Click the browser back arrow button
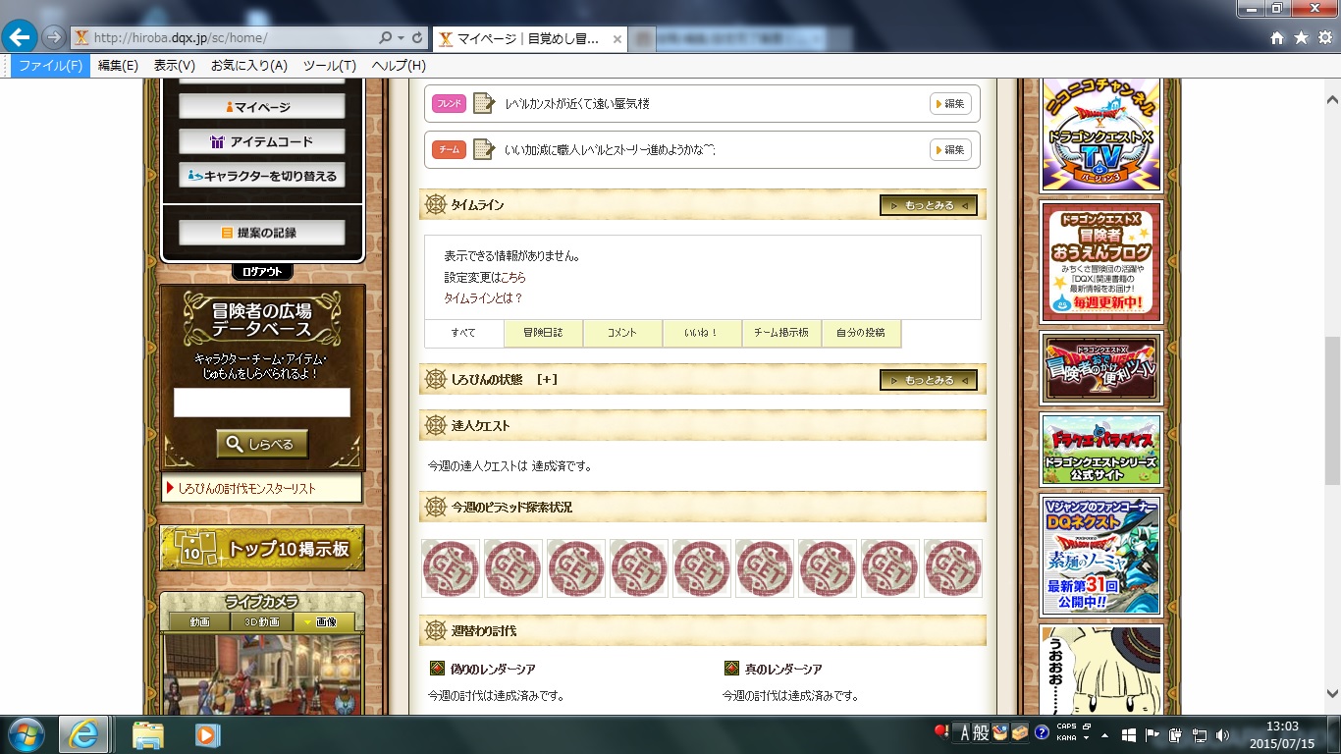The height and width of the screenshot is (754, 1341). click(x=21, y=37)
